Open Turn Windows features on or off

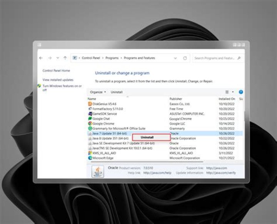tap(62, 88)
